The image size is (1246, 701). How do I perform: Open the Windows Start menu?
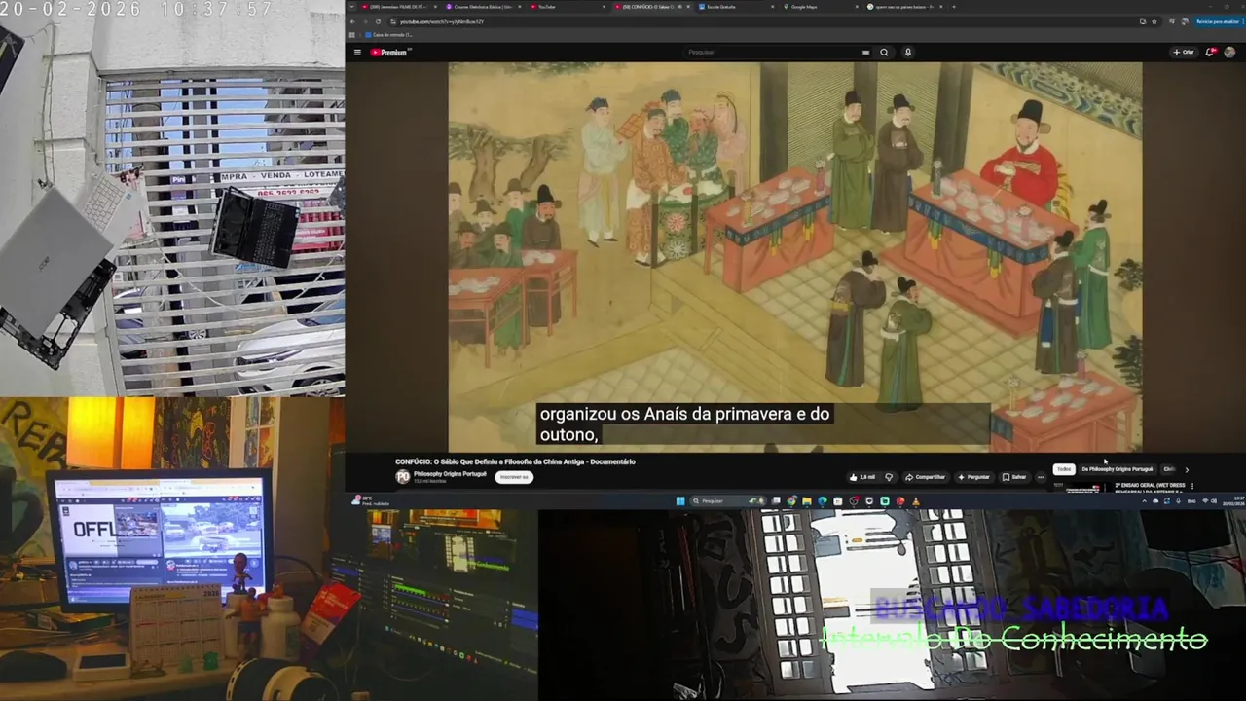(680, 501)
